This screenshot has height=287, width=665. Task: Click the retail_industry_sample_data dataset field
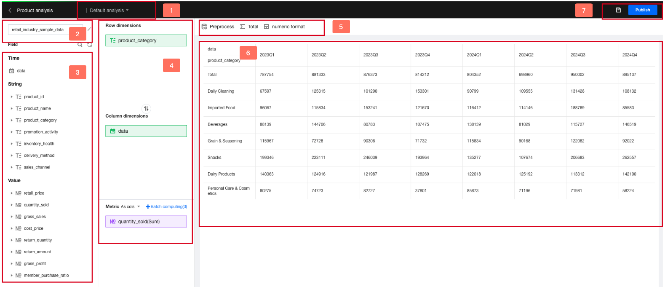(45, 30)
